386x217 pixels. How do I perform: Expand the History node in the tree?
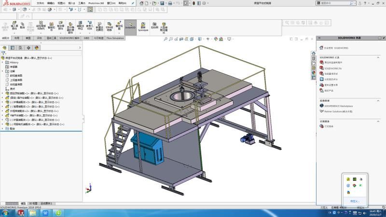point(2,62)
